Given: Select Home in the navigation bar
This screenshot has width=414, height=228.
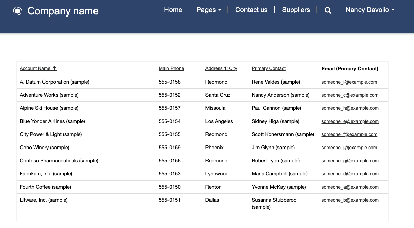Looking at the screenshot, I should (x=173, y=10).
